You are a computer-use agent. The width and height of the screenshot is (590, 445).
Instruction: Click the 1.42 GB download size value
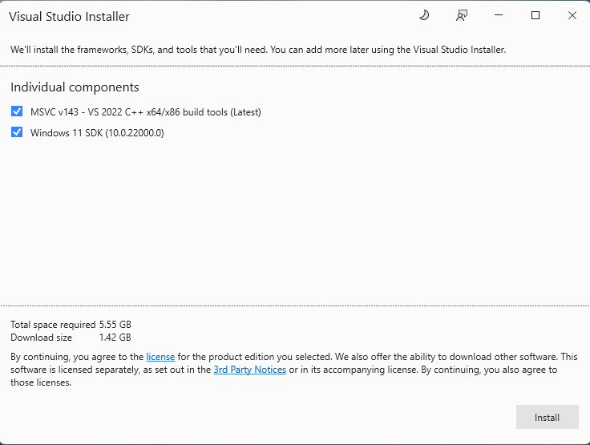click(x=115, y=338)
